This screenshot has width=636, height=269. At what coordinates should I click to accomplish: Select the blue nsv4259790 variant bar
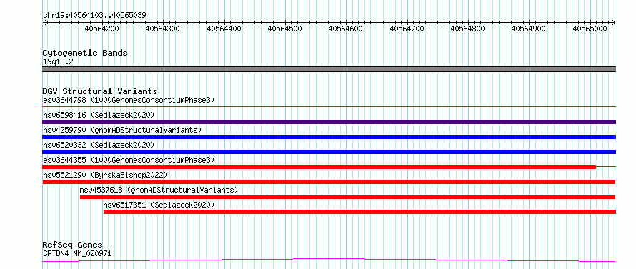329,137
